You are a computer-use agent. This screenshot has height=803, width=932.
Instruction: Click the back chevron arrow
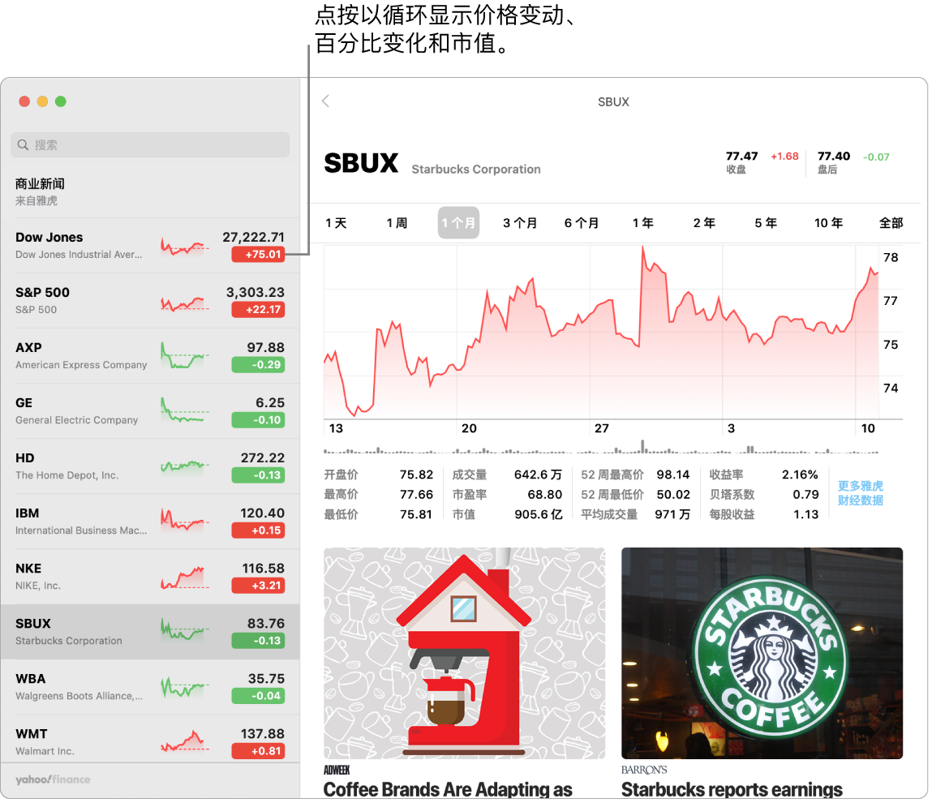(x=326, y=101)
